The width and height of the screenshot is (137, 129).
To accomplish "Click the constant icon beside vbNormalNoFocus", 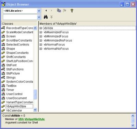I will (41, 49).
